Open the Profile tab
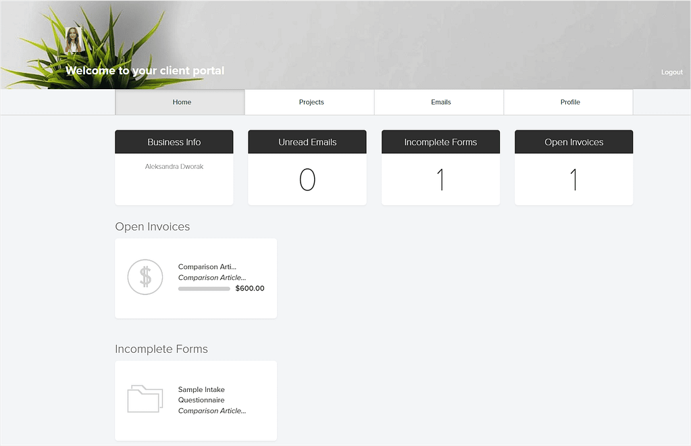 coord(569,102)
